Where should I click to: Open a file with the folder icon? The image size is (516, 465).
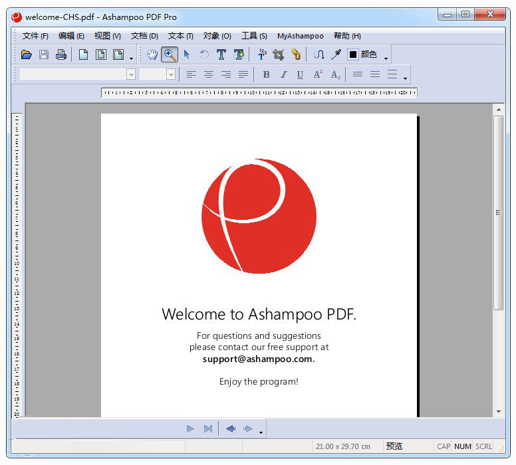pyautogui.click(x=27, y=54)
